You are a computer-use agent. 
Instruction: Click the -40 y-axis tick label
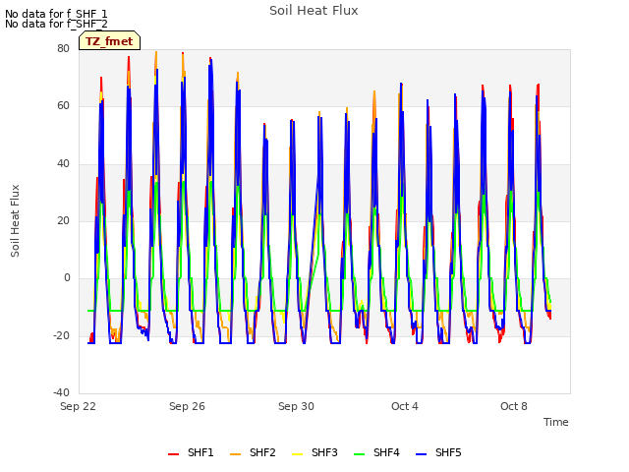coord(61,392)
